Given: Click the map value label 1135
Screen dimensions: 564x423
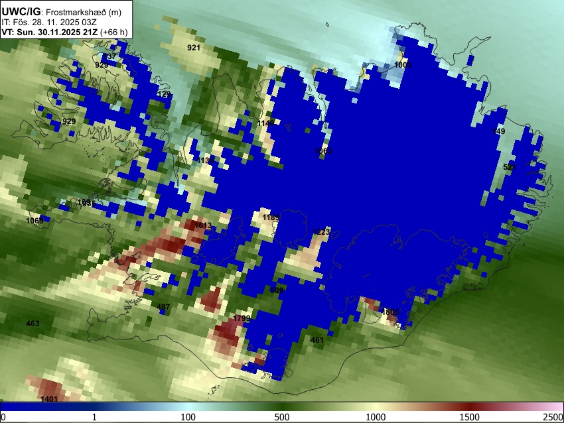Looking at the screenshot, I should point(206,160).
